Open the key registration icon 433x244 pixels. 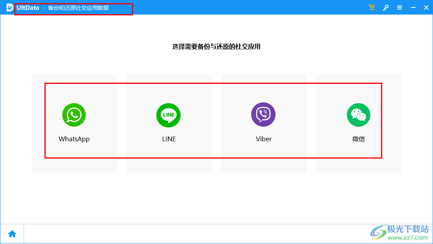click(x=386, y=7)
